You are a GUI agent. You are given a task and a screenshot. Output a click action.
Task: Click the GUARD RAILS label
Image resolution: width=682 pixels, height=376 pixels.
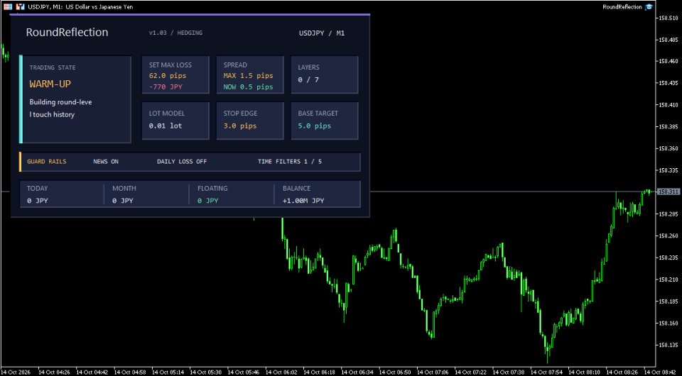(47, 162)
